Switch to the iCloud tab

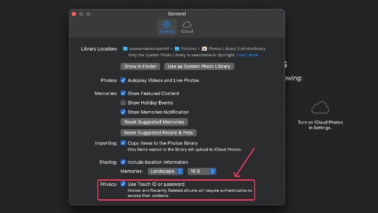pyautogui.click(x=187, y=27)
